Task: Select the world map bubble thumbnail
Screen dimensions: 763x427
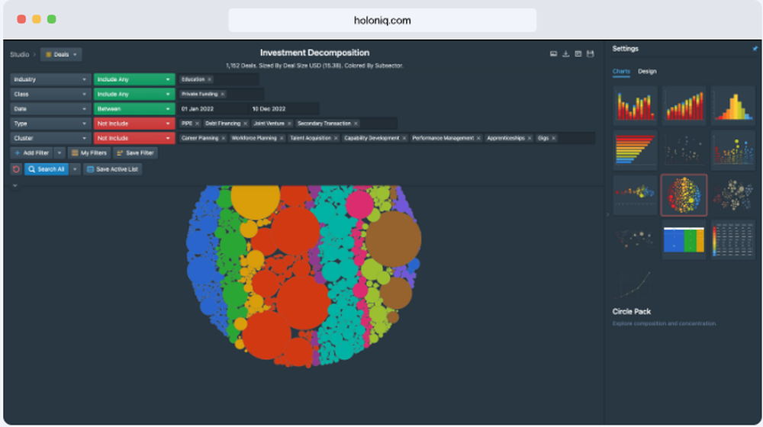Action: 635,239
